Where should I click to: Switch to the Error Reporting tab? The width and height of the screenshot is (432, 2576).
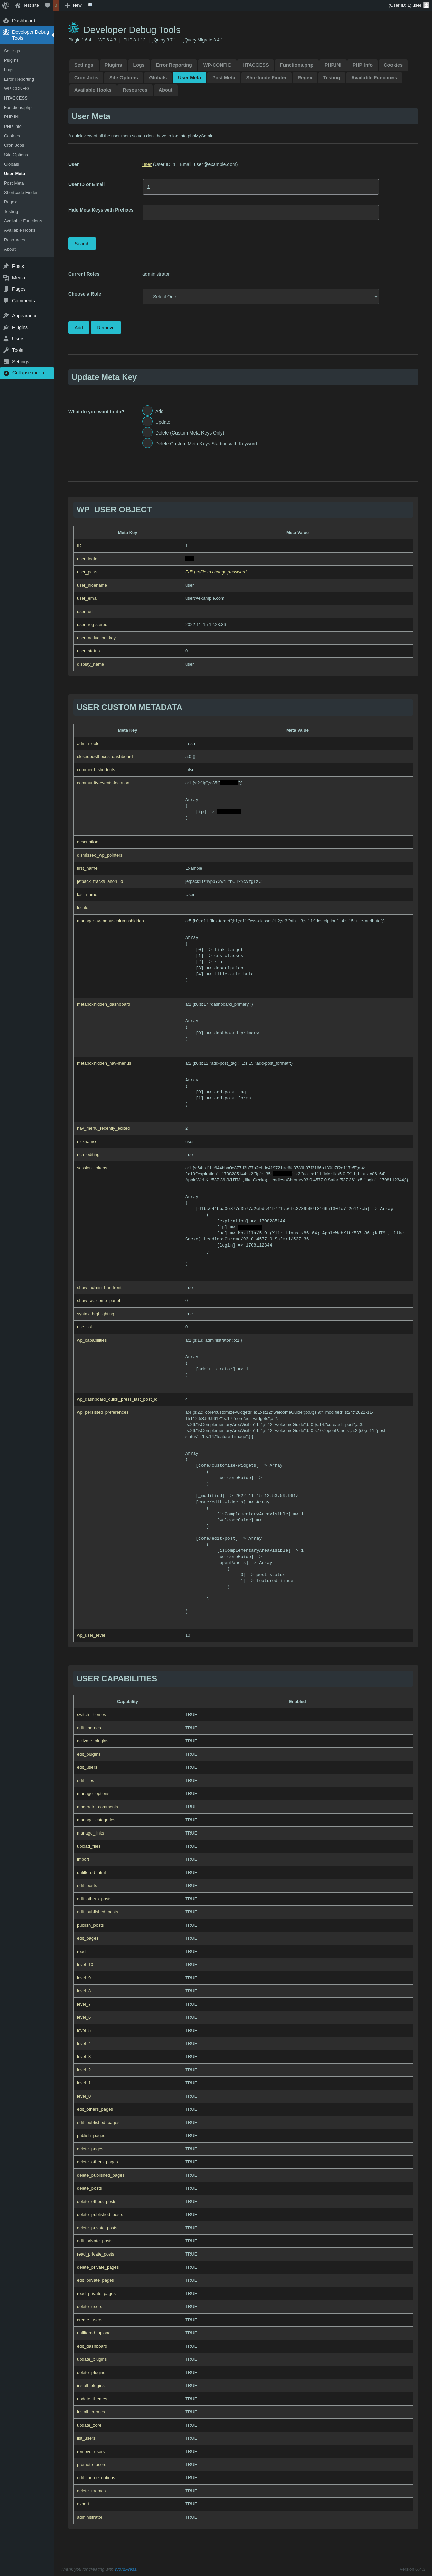173,65
